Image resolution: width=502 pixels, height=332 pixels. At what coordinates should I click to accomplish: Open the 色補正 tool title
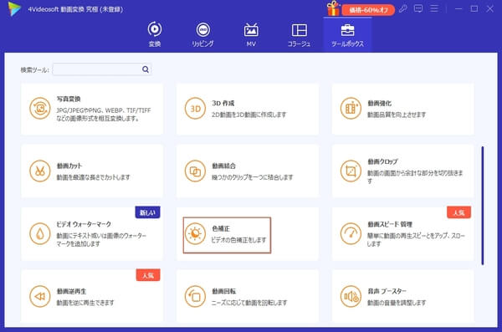tap(221, 228)
